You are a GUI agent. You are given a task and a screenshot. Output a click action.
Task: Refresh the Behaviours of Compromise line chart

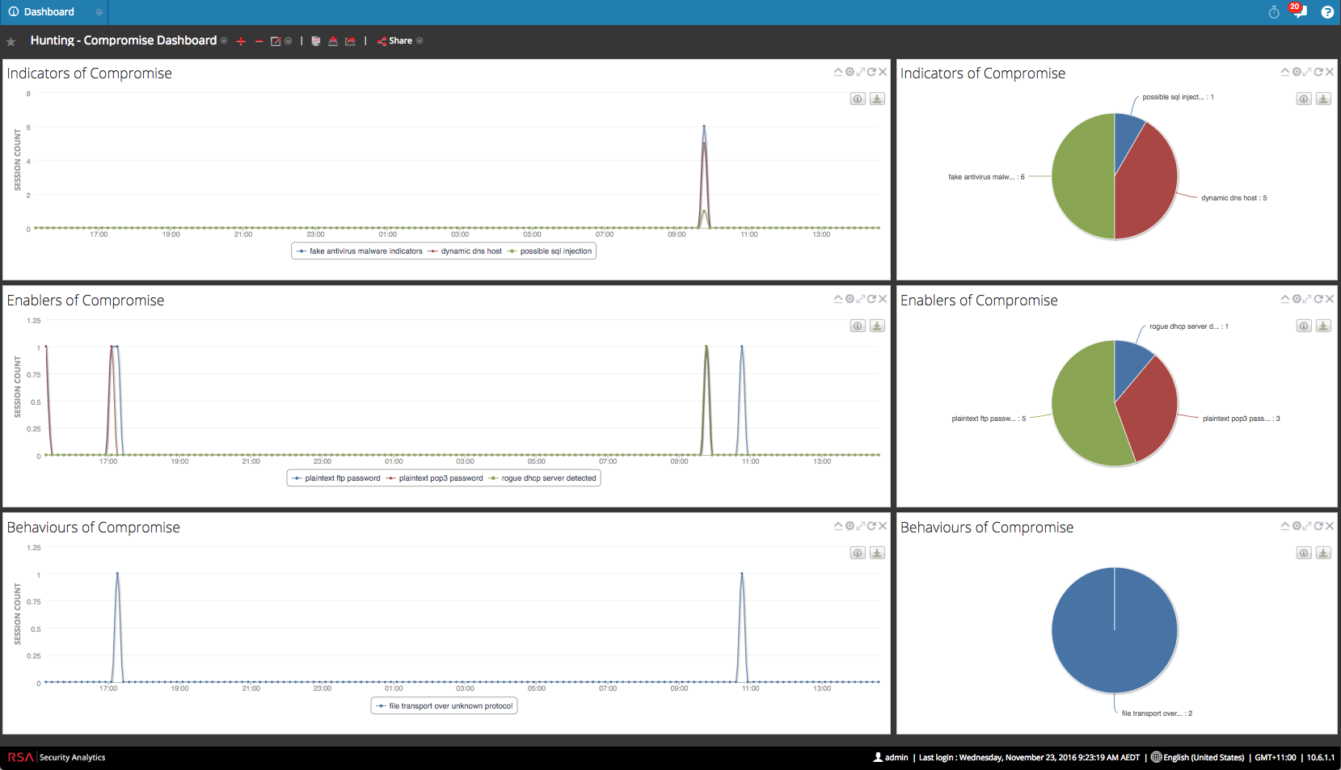871,526
